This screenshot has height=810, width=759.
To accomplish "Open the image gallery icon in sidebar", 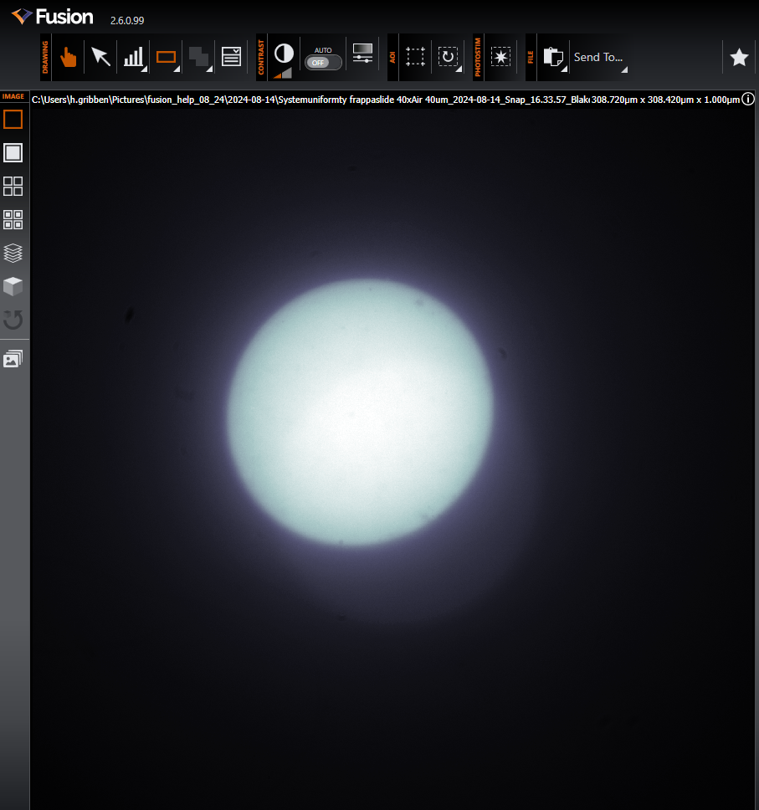I will [x=13, y=359].
